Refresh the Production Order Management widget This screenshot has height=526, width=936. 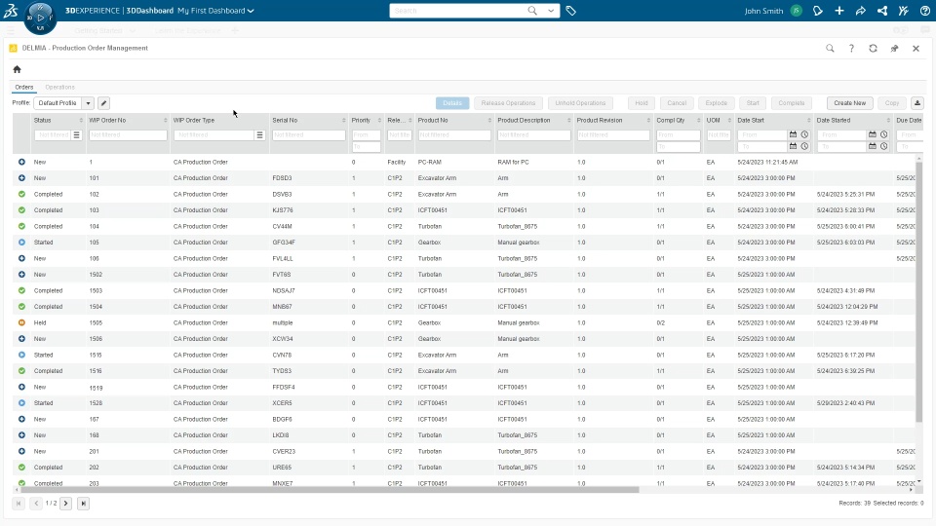click(873, 49)
